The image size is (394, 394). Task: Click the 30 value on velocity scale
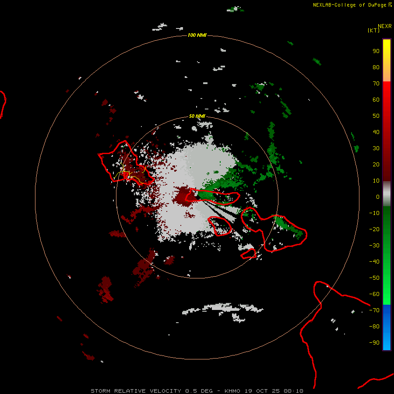coord(376,148)
